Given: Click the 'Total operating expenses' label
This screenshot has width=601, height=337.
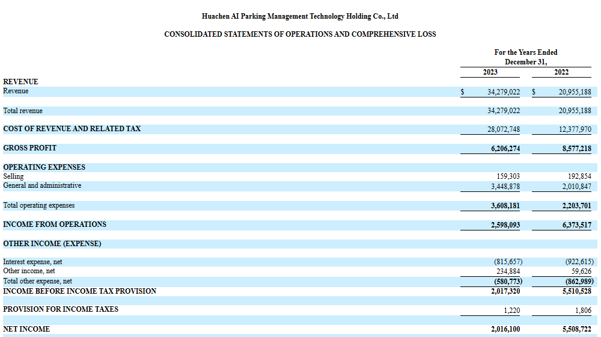Looking at the screenshot, I should (x=38, y=205).
